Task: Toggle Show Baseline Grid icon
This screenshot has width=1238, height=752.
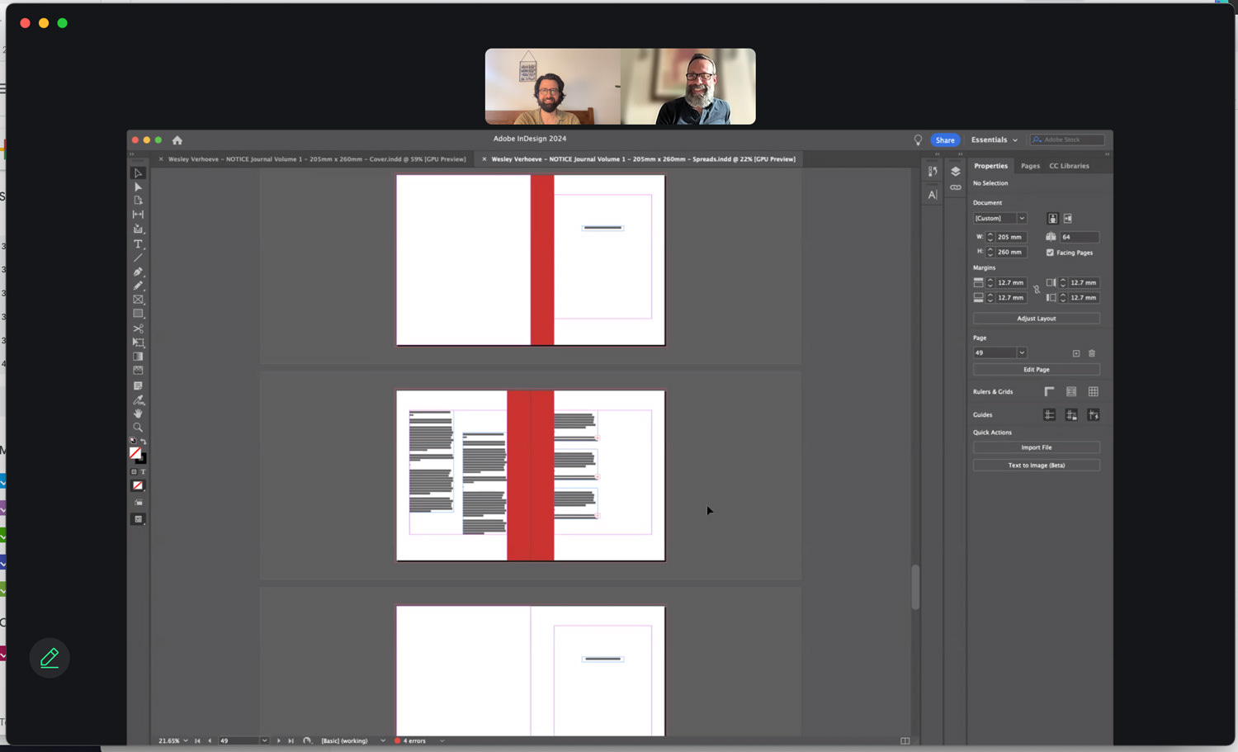Action: tap(1071, 392)
